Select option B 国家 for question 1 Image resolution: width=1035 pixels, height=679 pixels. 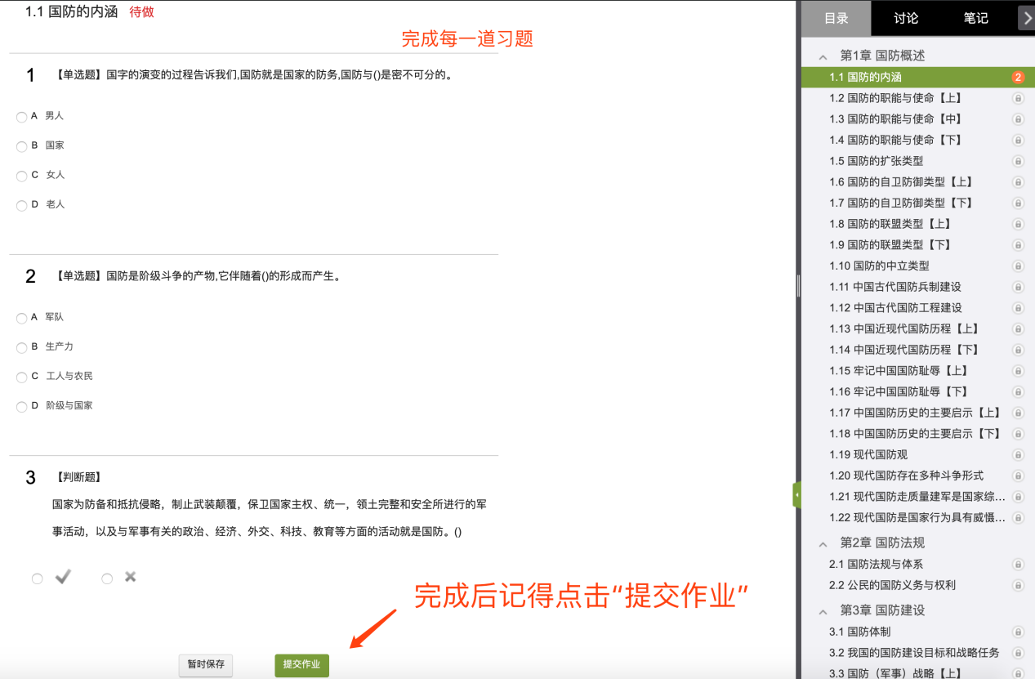22,146
